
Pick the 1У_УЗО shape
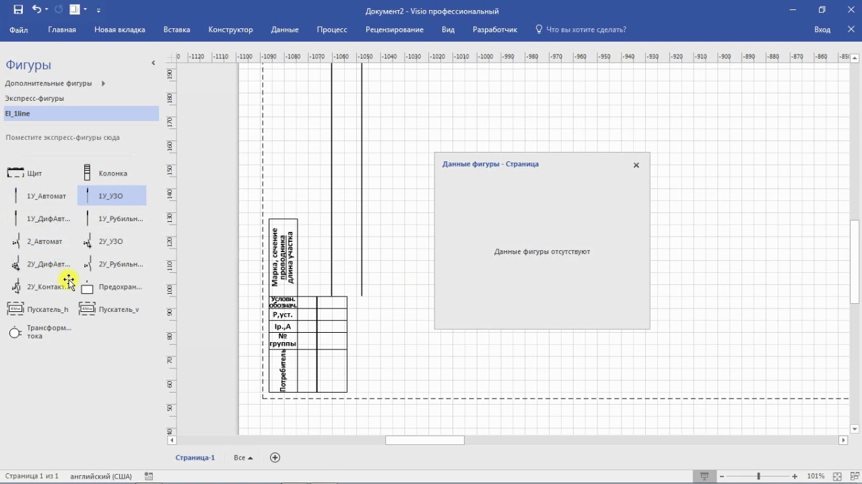coord(112,196)
